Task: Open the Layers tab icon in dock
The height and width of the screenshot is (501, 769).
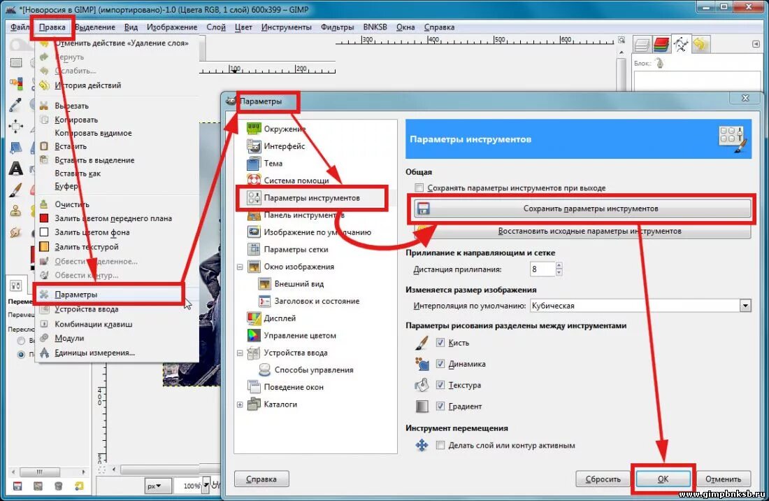Action: click(642, 45)
